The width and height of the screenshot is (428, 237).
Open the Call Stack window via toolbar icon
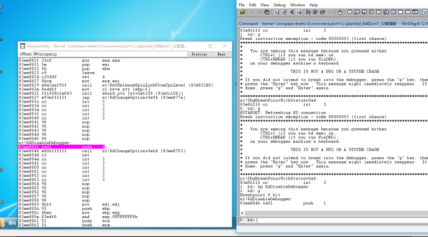click(x=386, y=12)
